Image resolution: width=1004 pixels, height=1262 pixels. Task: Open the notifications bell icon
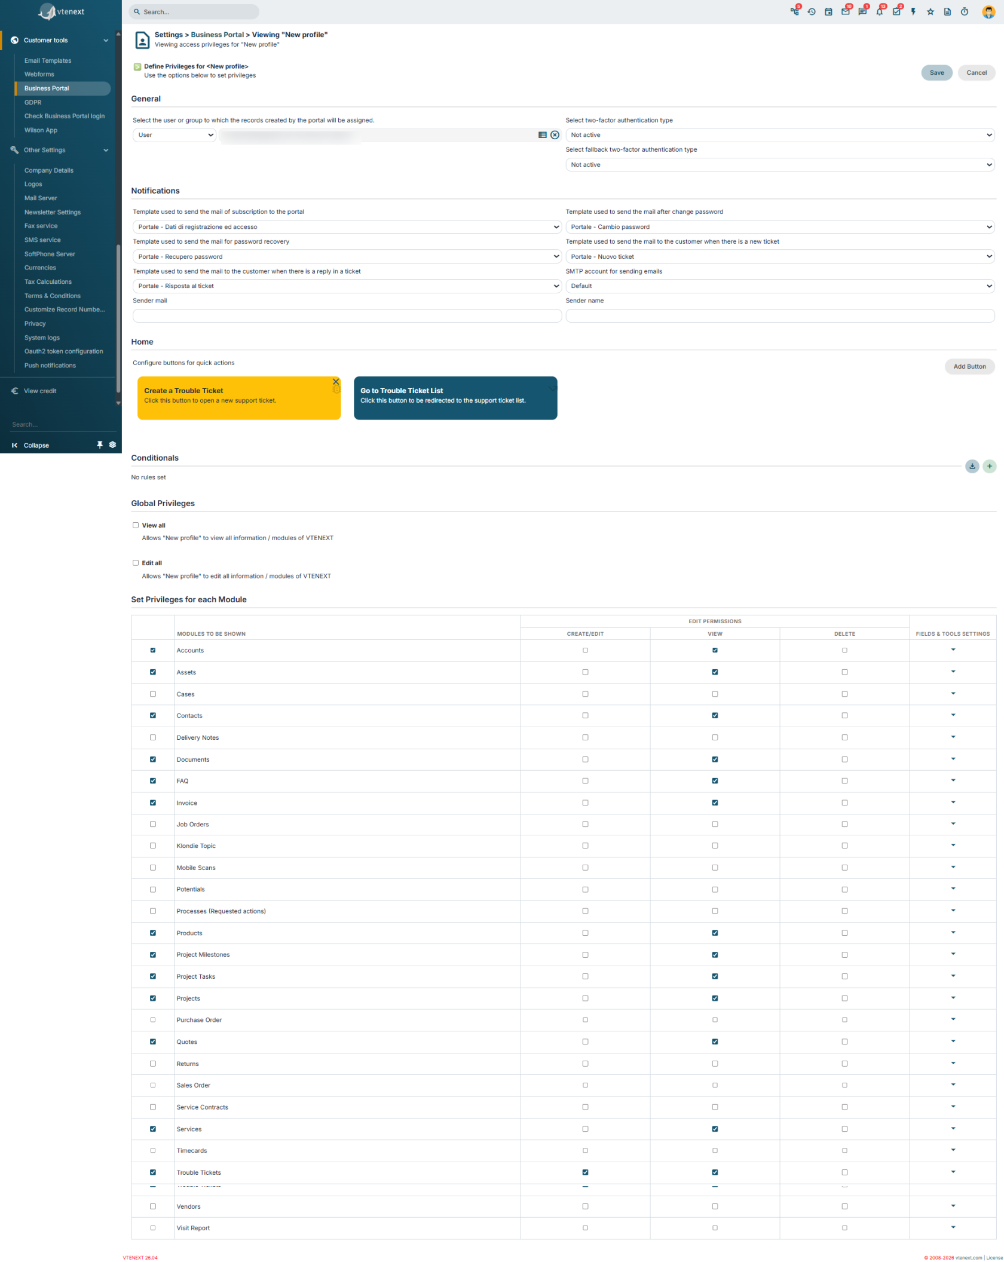[879, 12]
